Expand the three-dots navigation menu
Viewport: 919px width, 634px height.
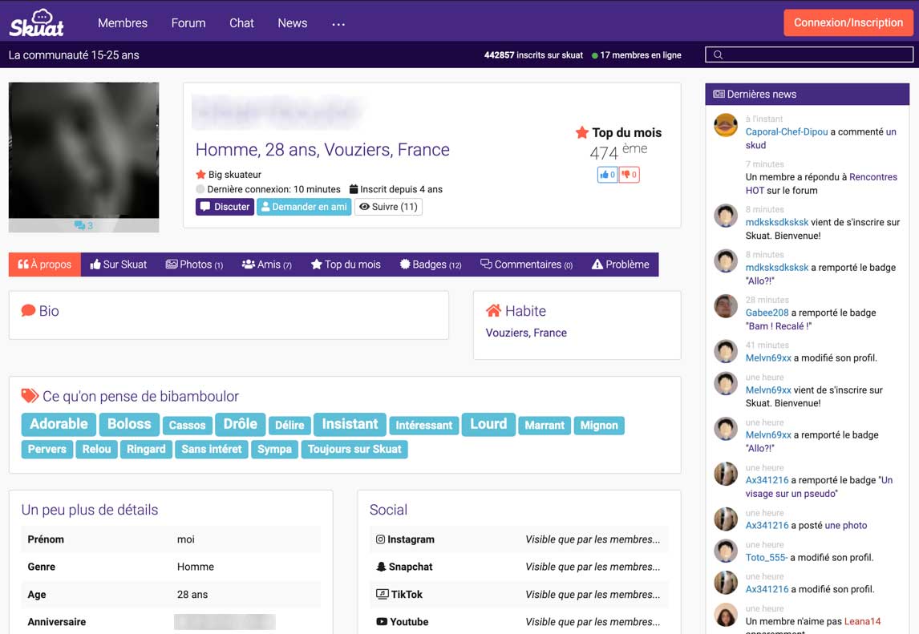[338, 24]
